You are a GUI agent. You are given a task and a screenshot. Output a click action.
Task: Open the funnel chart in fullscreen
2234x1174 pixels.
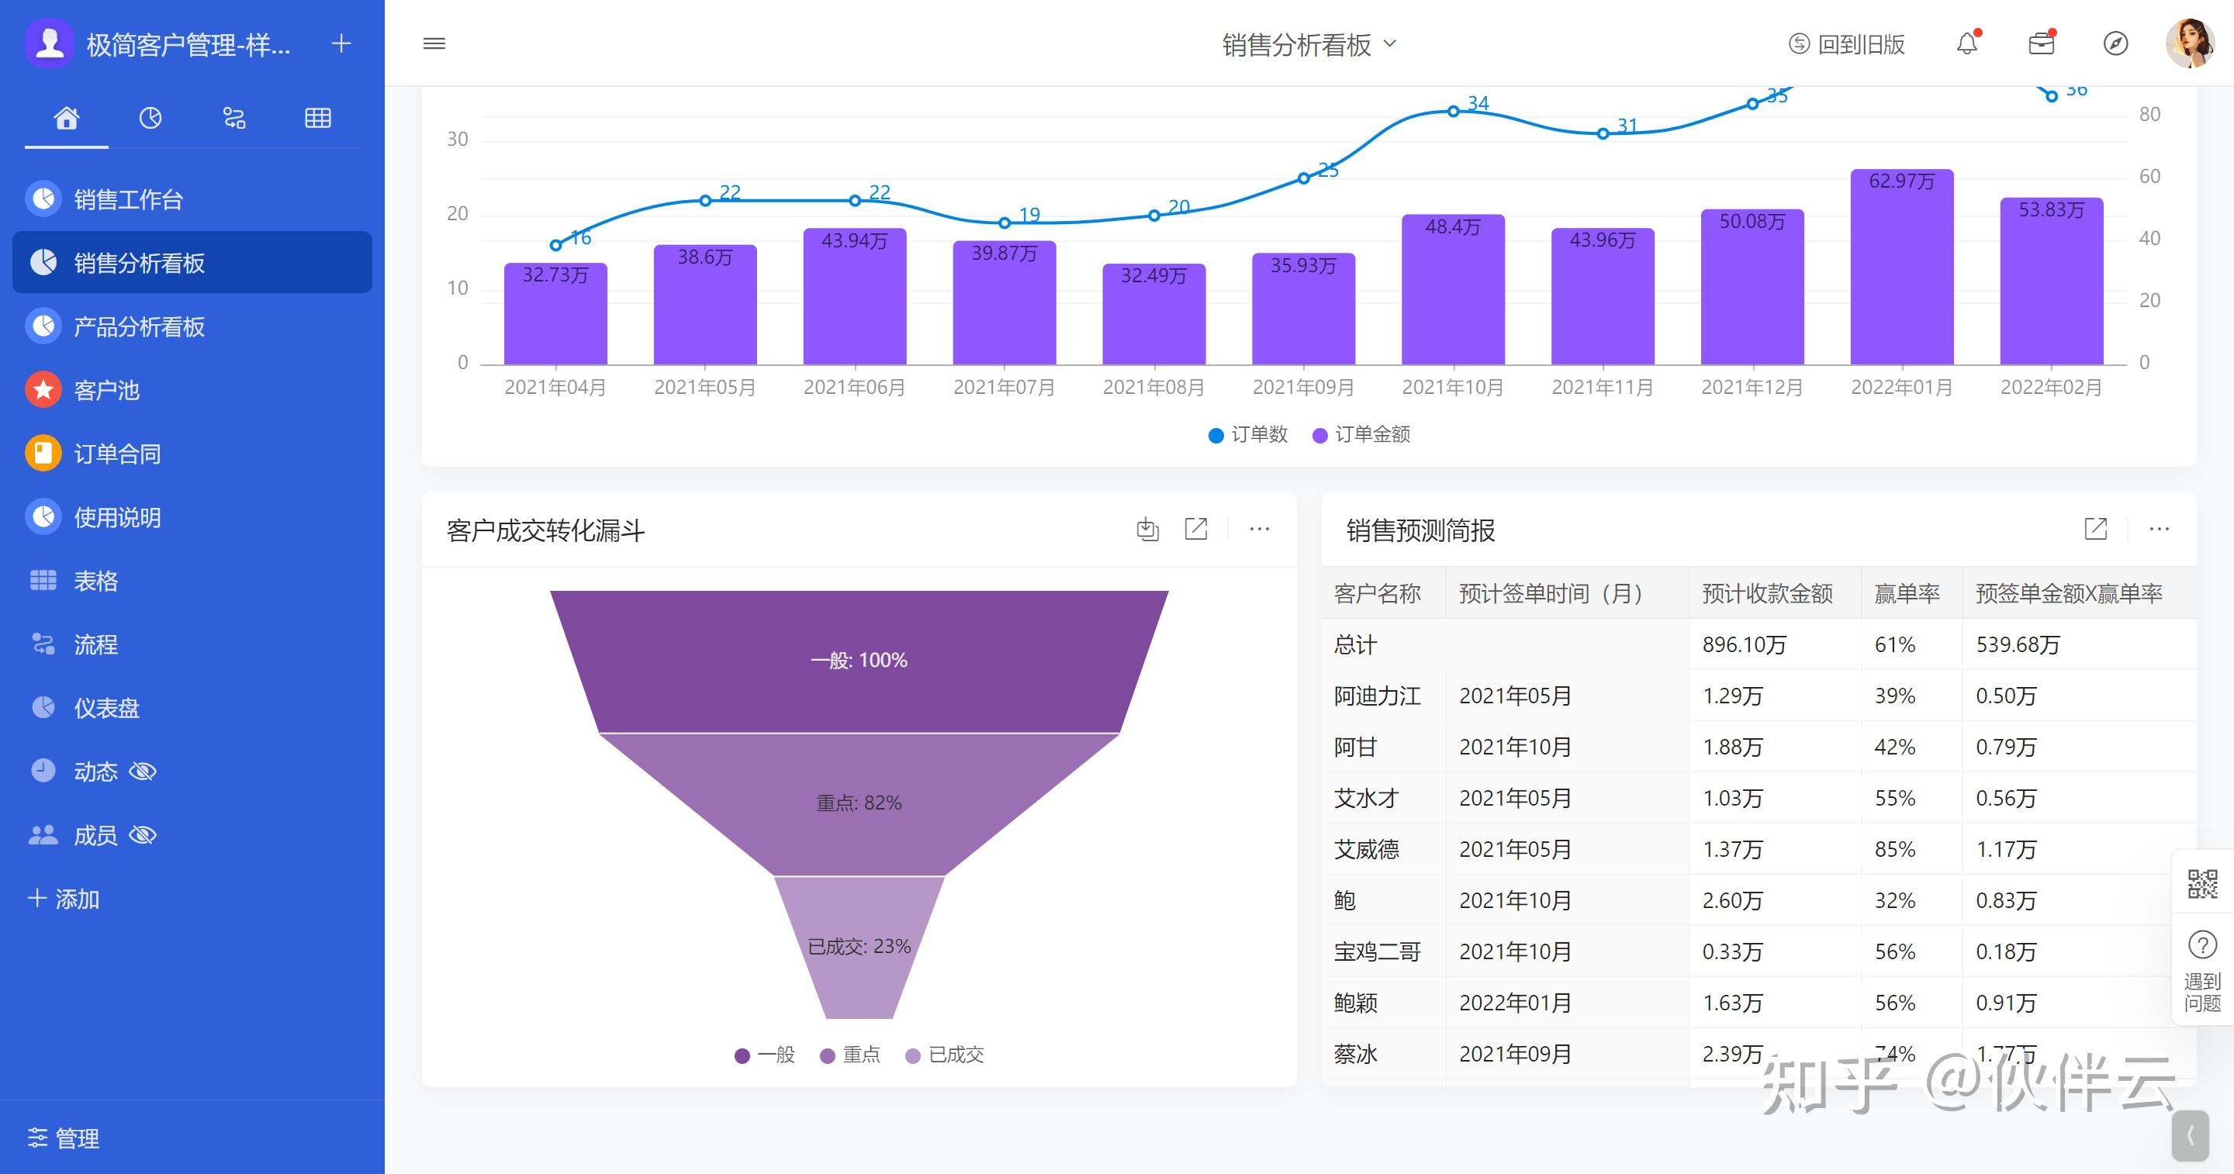click(1196, 529)
